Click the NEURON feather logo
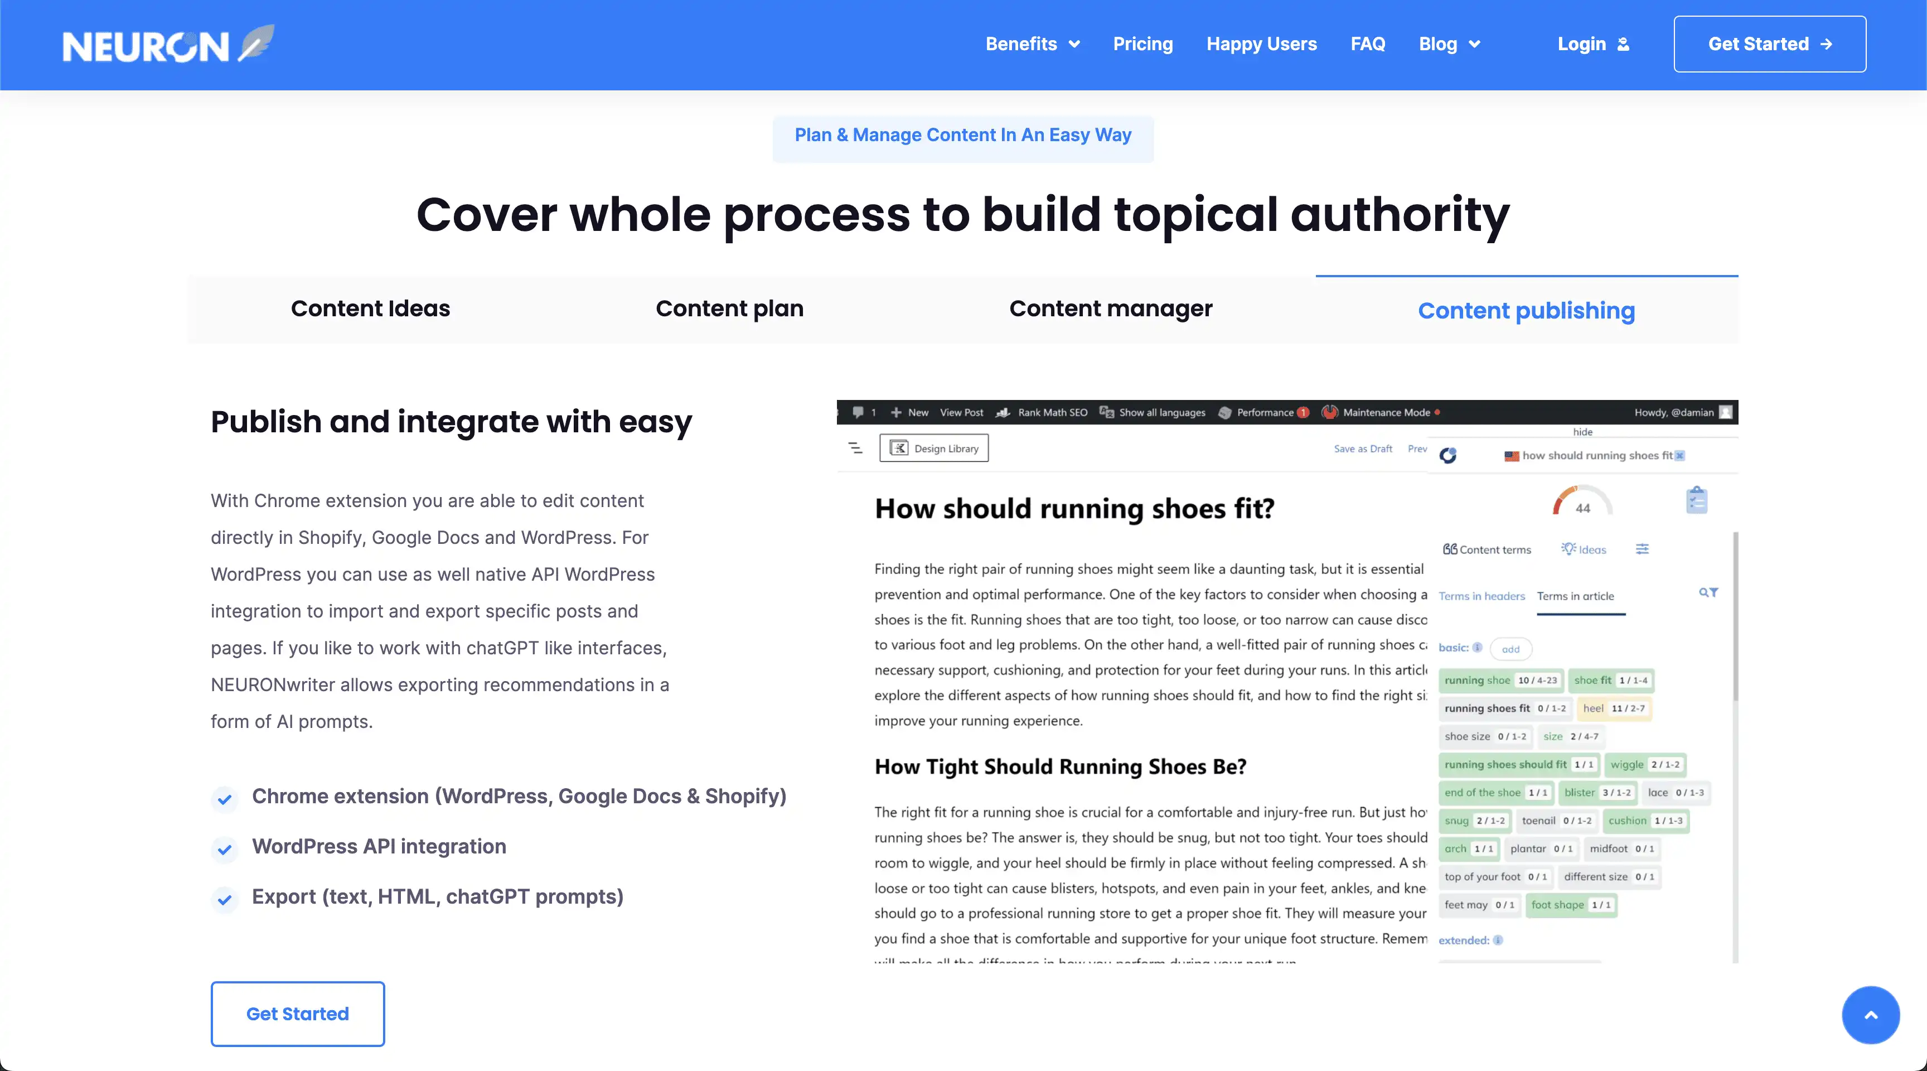The width and height of the screenshot is (1927, 1071). tap(168, 44)
